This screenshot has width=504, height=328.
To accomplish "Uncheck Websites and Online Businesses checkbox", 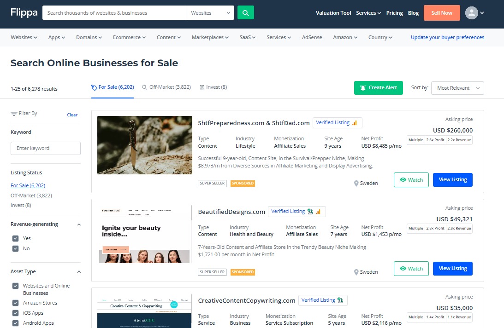I will 15,286.
